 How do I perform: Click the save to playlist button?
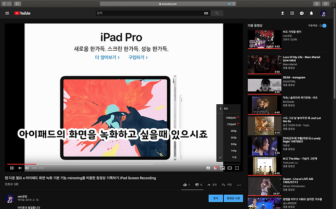[x=227, y=185]
